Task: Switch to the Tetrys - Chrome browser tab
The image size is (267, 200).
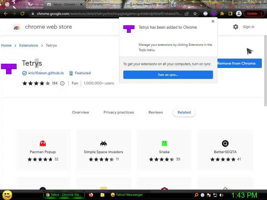Action: [x=64, y=4]
